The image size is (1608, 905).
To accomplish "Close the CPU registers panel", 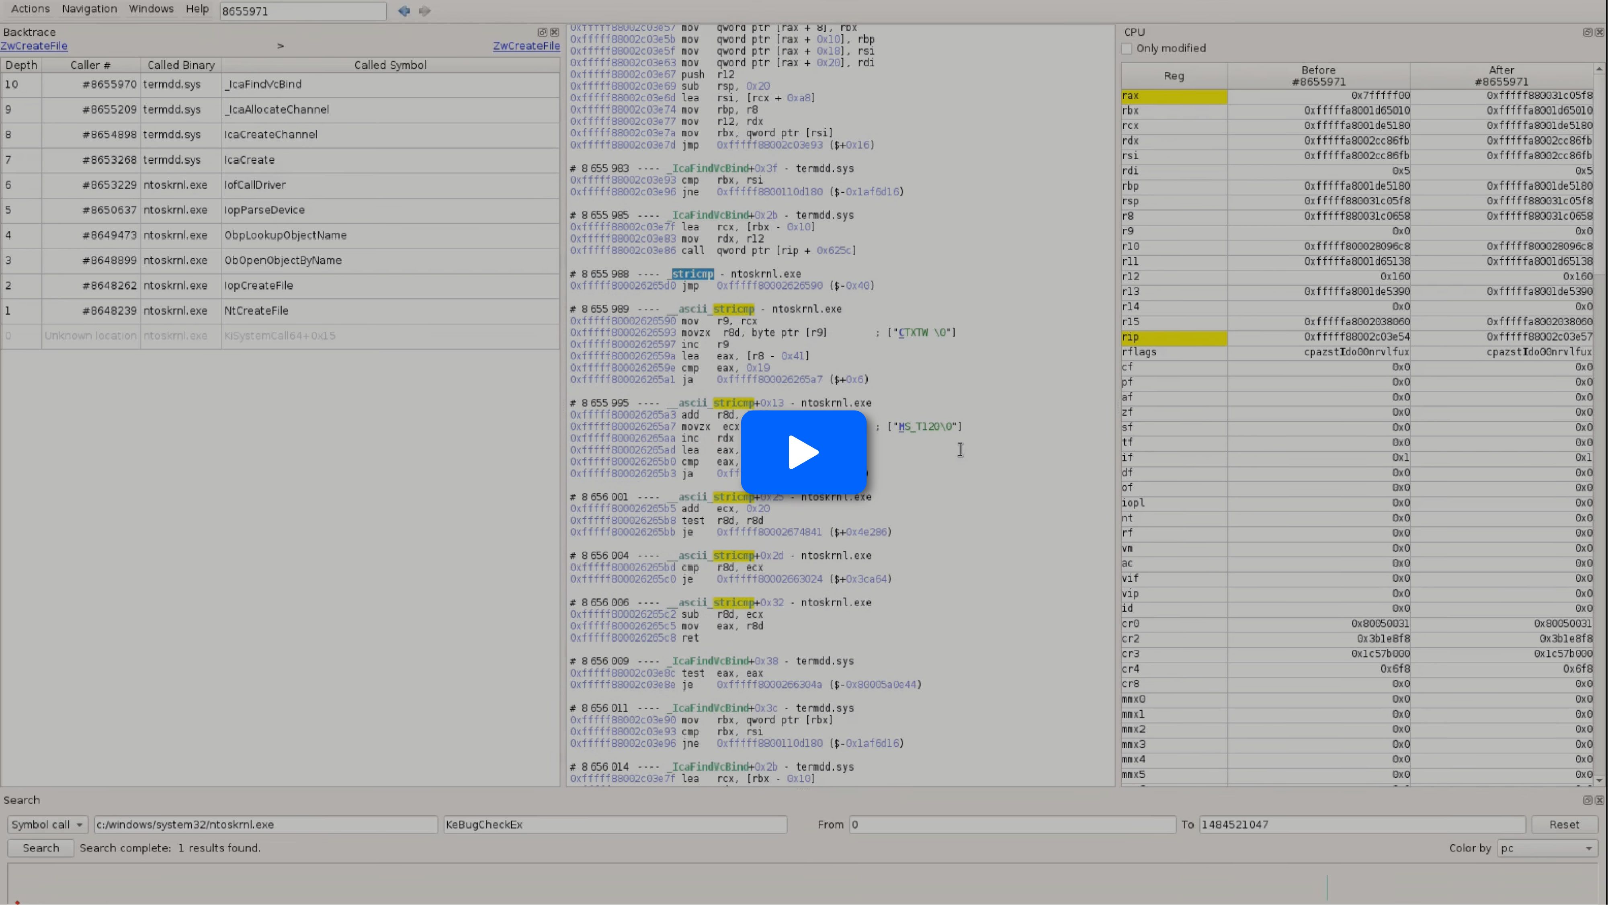I will pos(1599,32).
